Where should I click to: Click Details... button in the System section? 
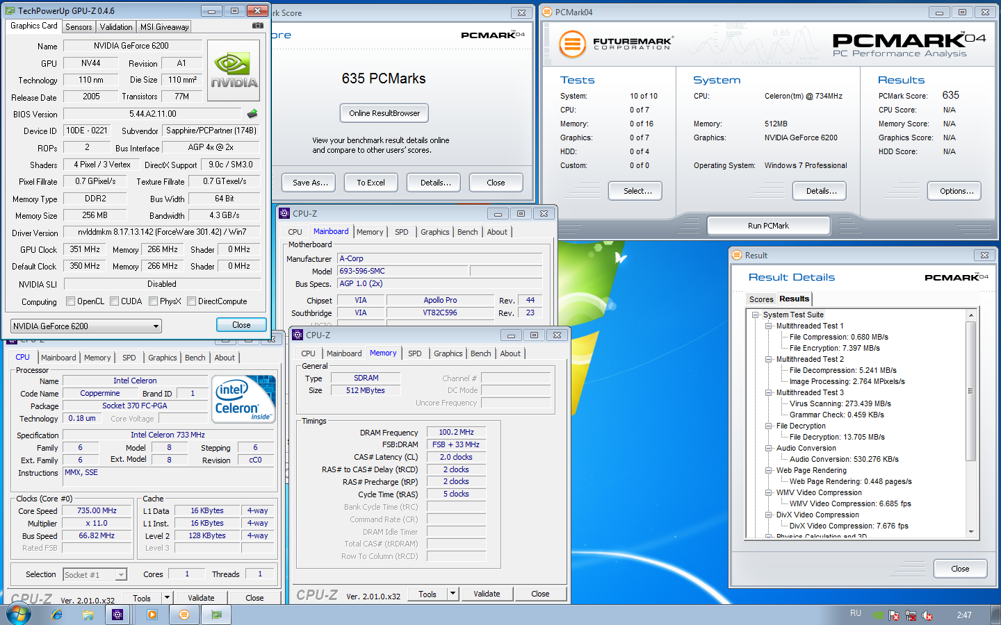tap(821, 191)
